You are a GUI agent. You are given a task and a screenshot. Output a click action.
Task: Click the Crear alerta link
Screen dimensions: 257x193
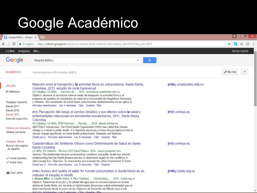(x=16, y=173)
